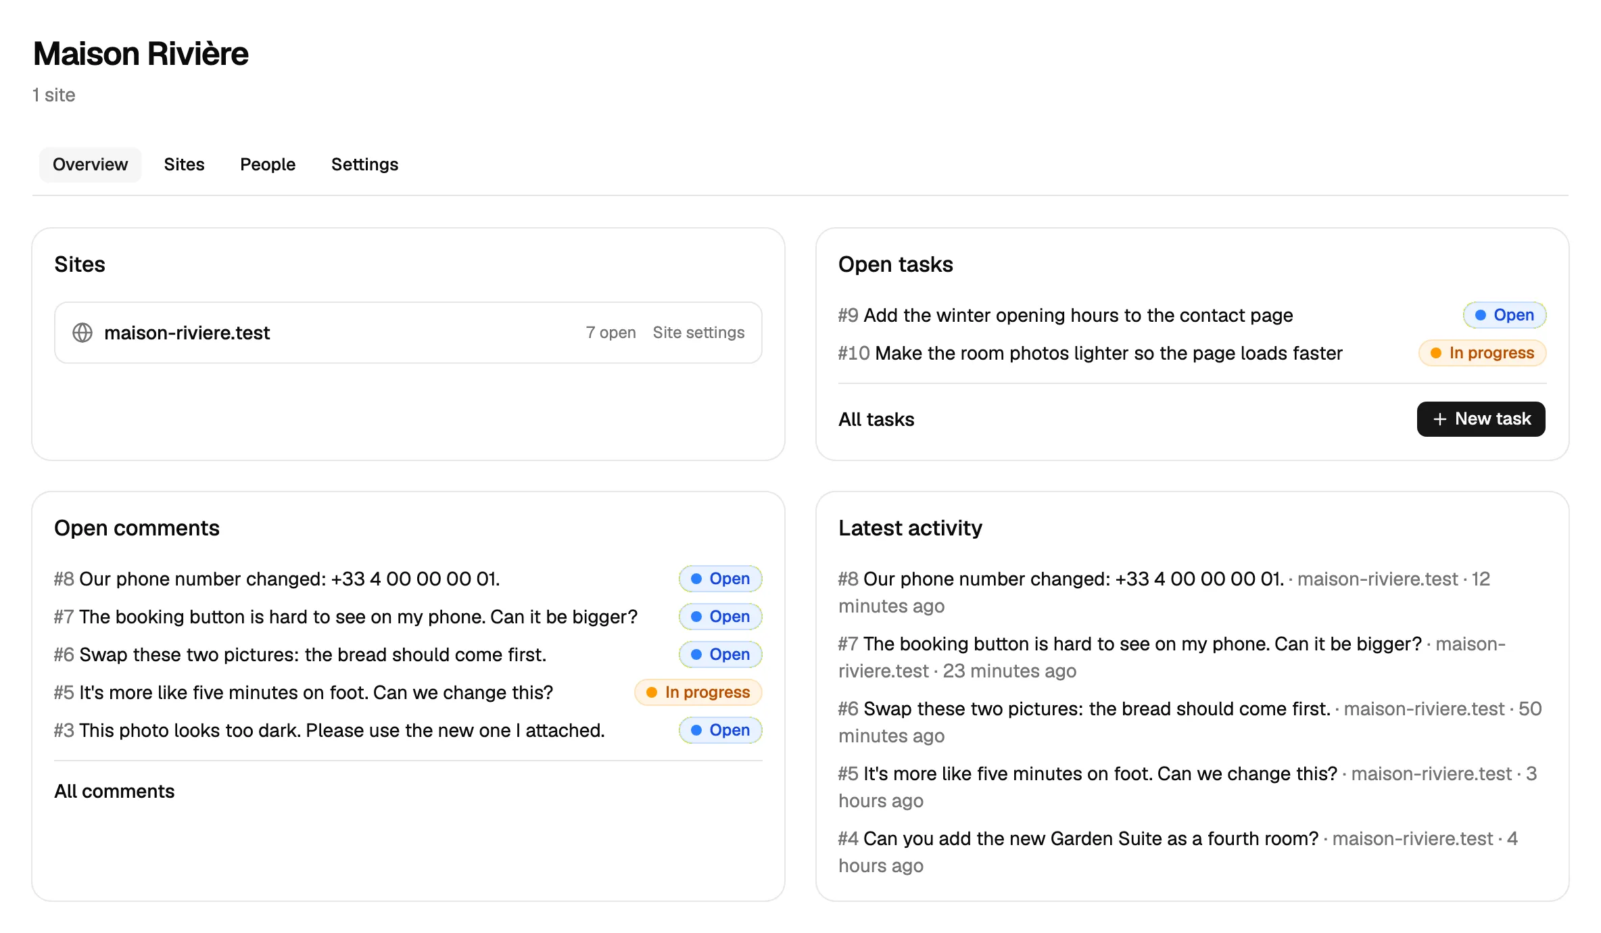
Task: Open task #9 about winter opening hours
Action: click(x=1066, y=315)
